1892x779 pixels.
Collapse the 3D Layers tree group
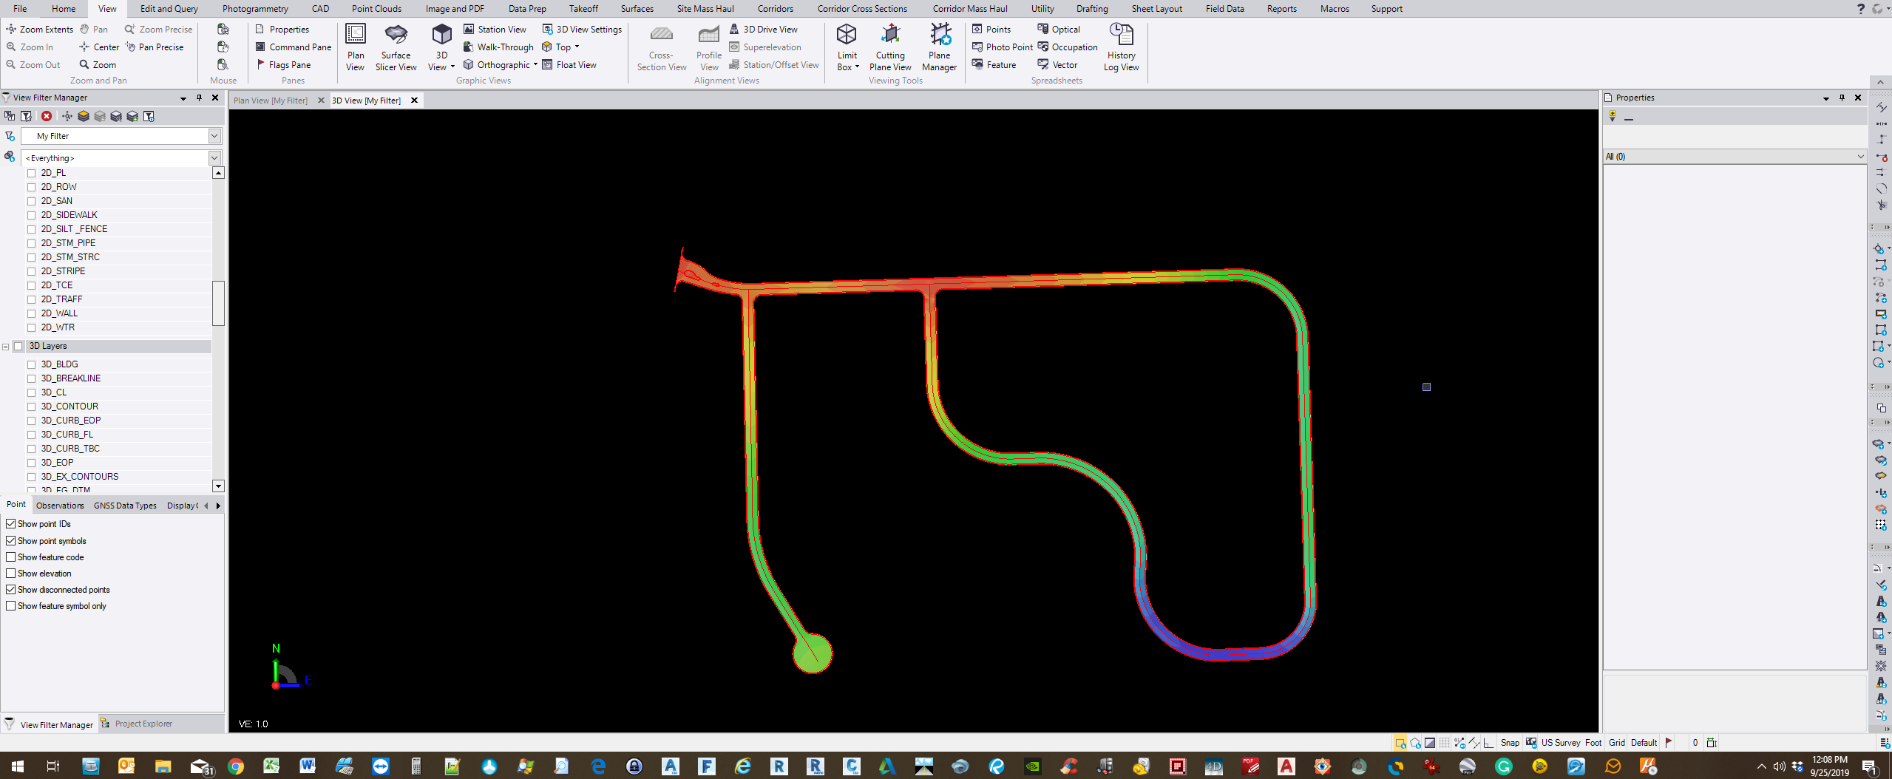6,347
